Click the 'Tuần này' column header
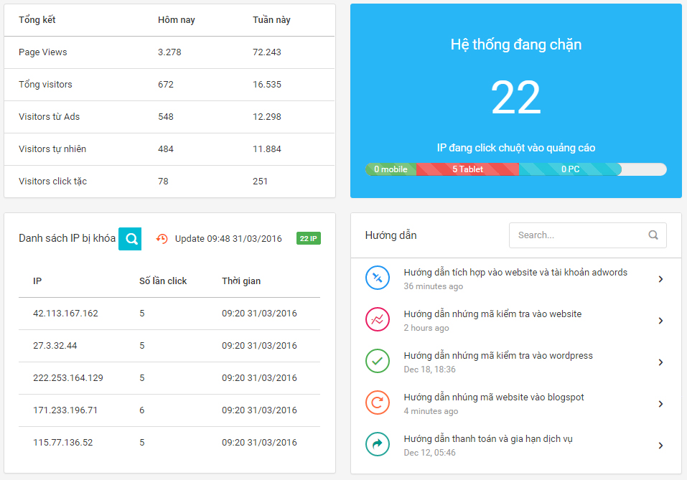The width and height of the screenshot is (687, 480). 271,19
